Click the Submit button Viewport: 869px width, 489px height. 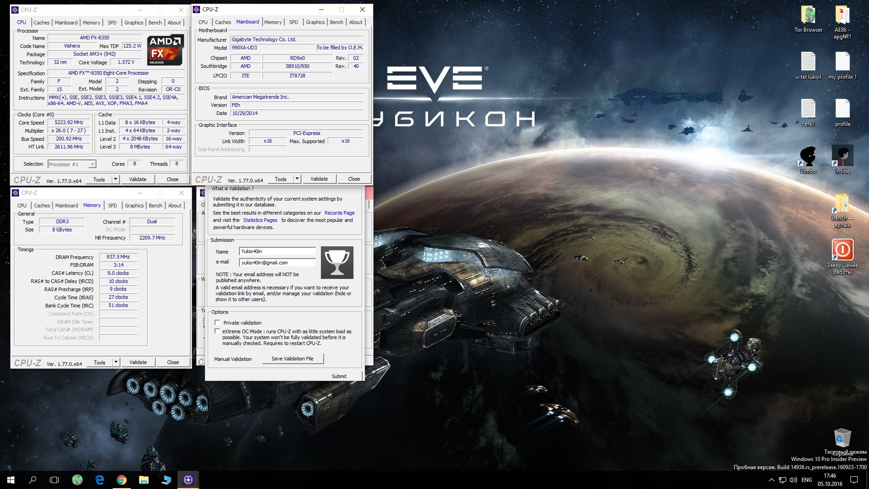(339, 376)
